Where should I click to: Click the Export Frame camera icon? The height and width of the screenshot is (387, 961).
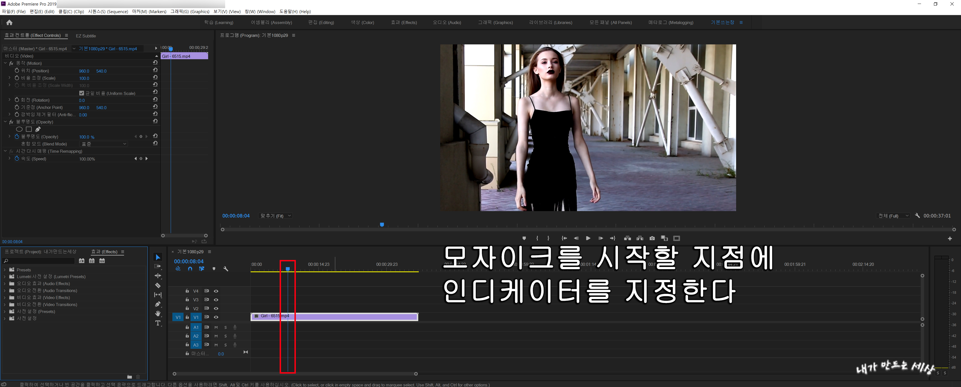[652, 238]
